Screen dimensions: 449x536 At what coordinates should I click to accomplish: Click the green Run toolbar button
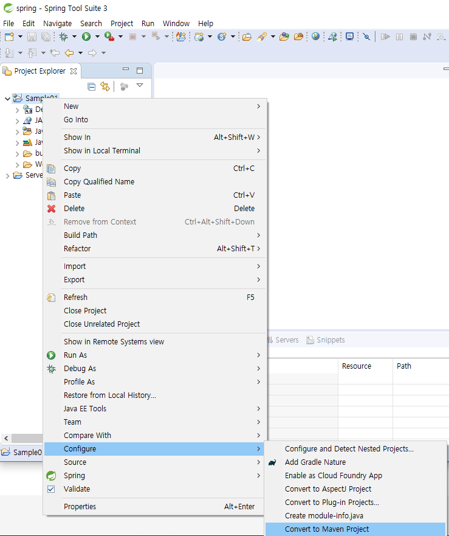[x=86, y=37]
